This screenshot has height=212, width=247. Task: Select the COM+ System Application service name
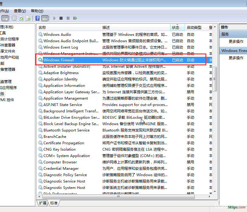67,156
